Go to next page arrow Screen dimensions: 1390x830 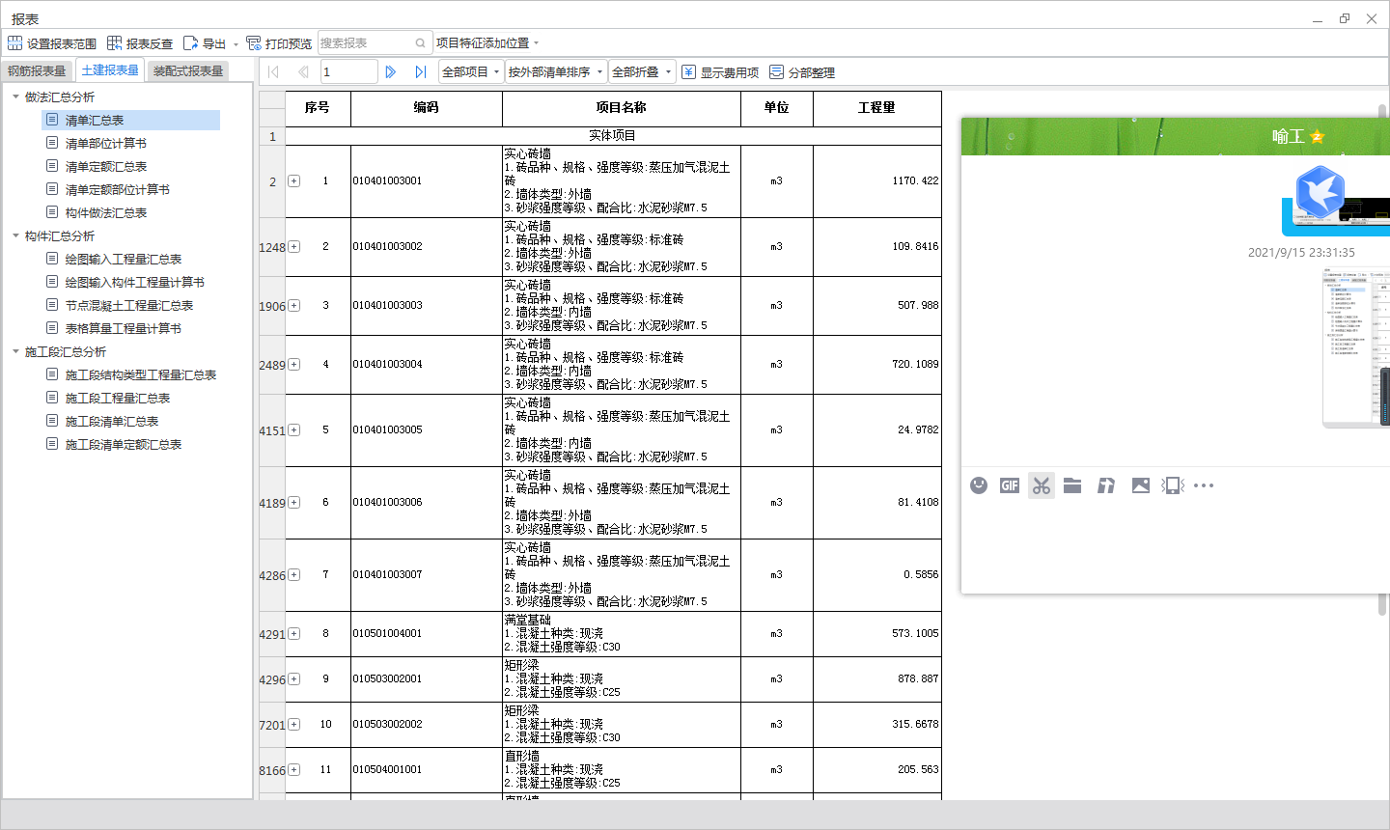[391, 71]
